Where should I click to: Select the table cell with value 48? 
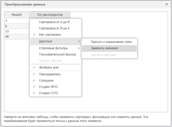click(17, 37)
